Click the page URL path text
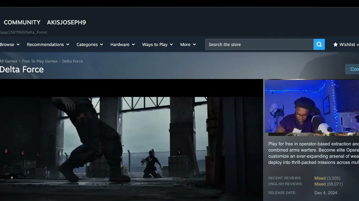Screen dimensions: 359x201 coord(24,32)
